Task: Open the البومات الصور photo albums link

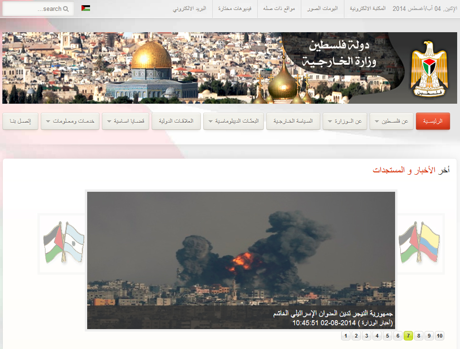Action: (x=323, y=9)
